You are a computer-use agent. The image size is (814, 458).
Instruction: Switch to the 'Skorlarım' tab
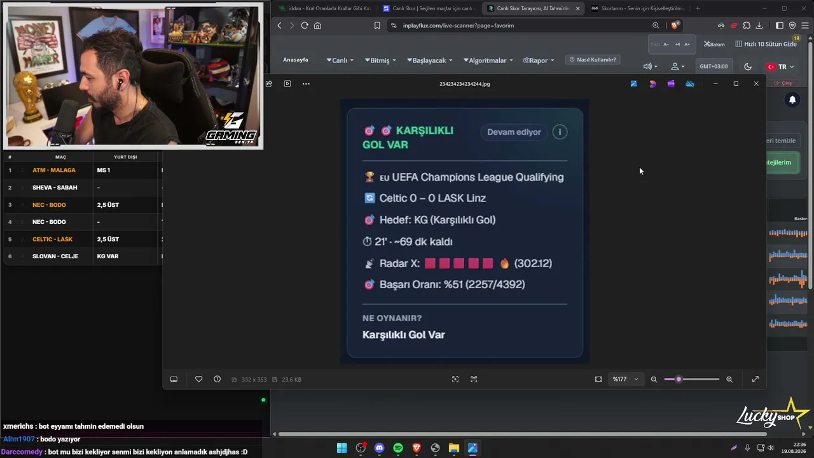tap(637, 8)
